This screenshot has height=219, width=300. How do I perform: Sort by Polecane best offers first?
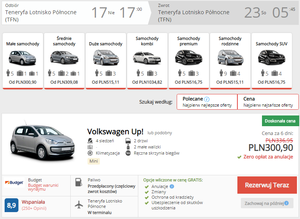[x=207, y=102]
